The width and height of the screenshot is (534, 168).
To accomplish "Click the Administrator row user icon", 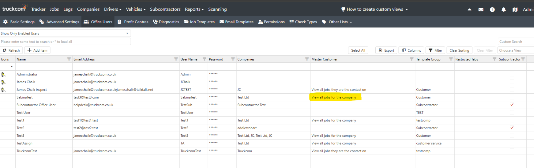I will pyautogui.click(x=3, y=74).
